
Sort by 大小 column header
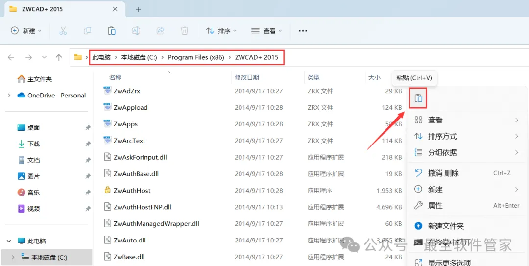(x=374, y=77)
